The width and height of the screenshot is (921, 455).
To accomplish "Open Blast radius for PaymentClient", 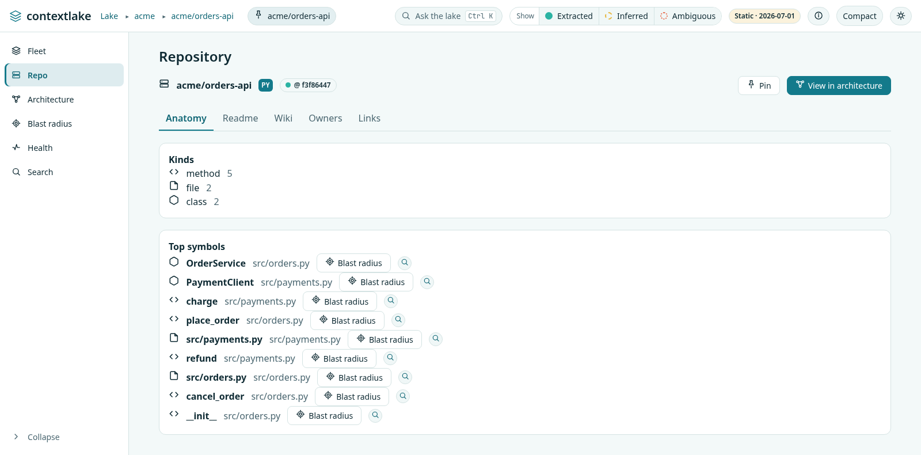I will click(376, 282).
